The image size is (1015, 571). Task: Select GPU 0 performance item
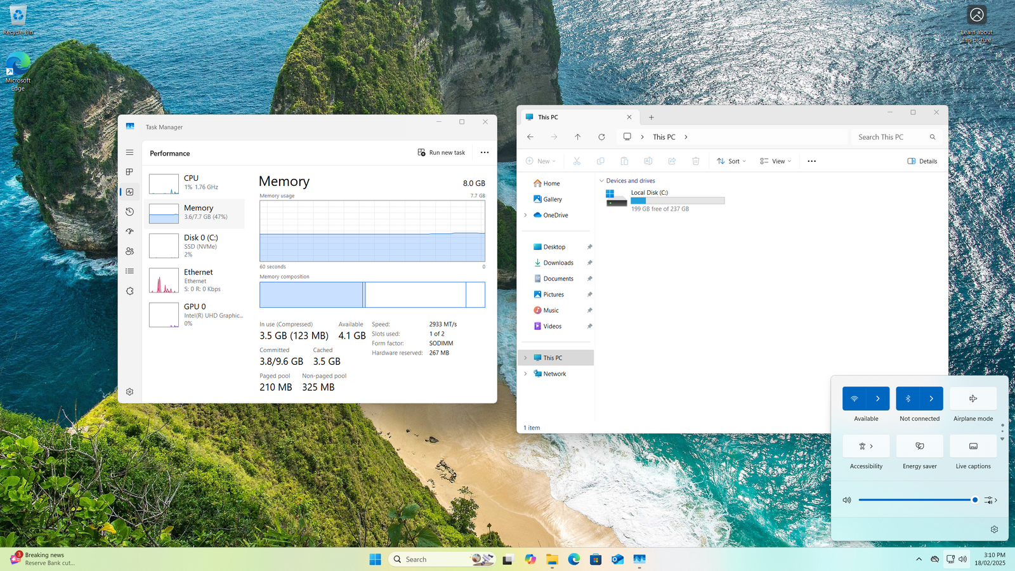(x=194, y=315)
